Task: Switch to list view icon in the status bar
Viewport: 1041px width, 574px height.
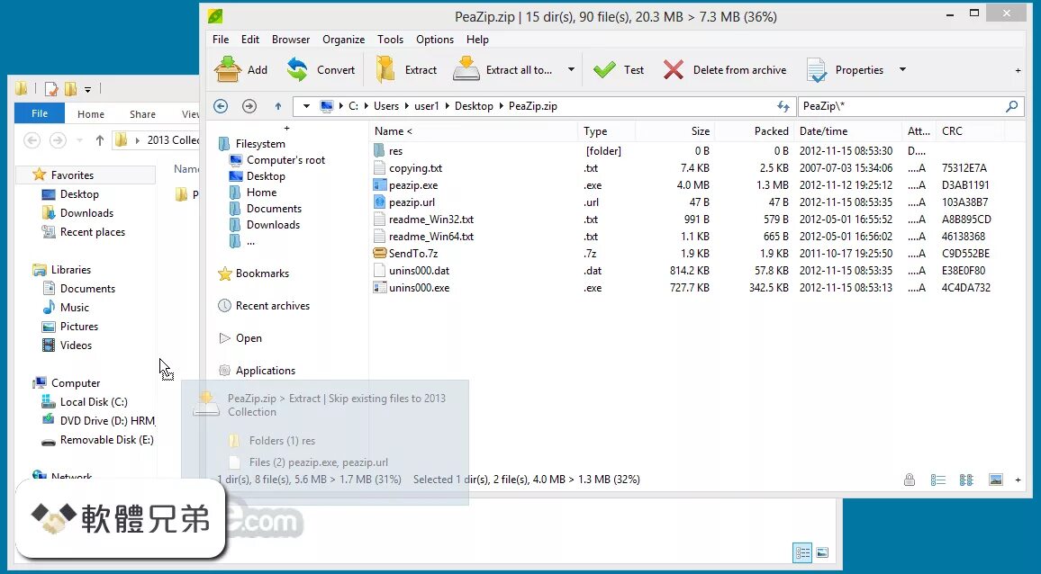Action: pyautogui.click(x=966, y=480)
